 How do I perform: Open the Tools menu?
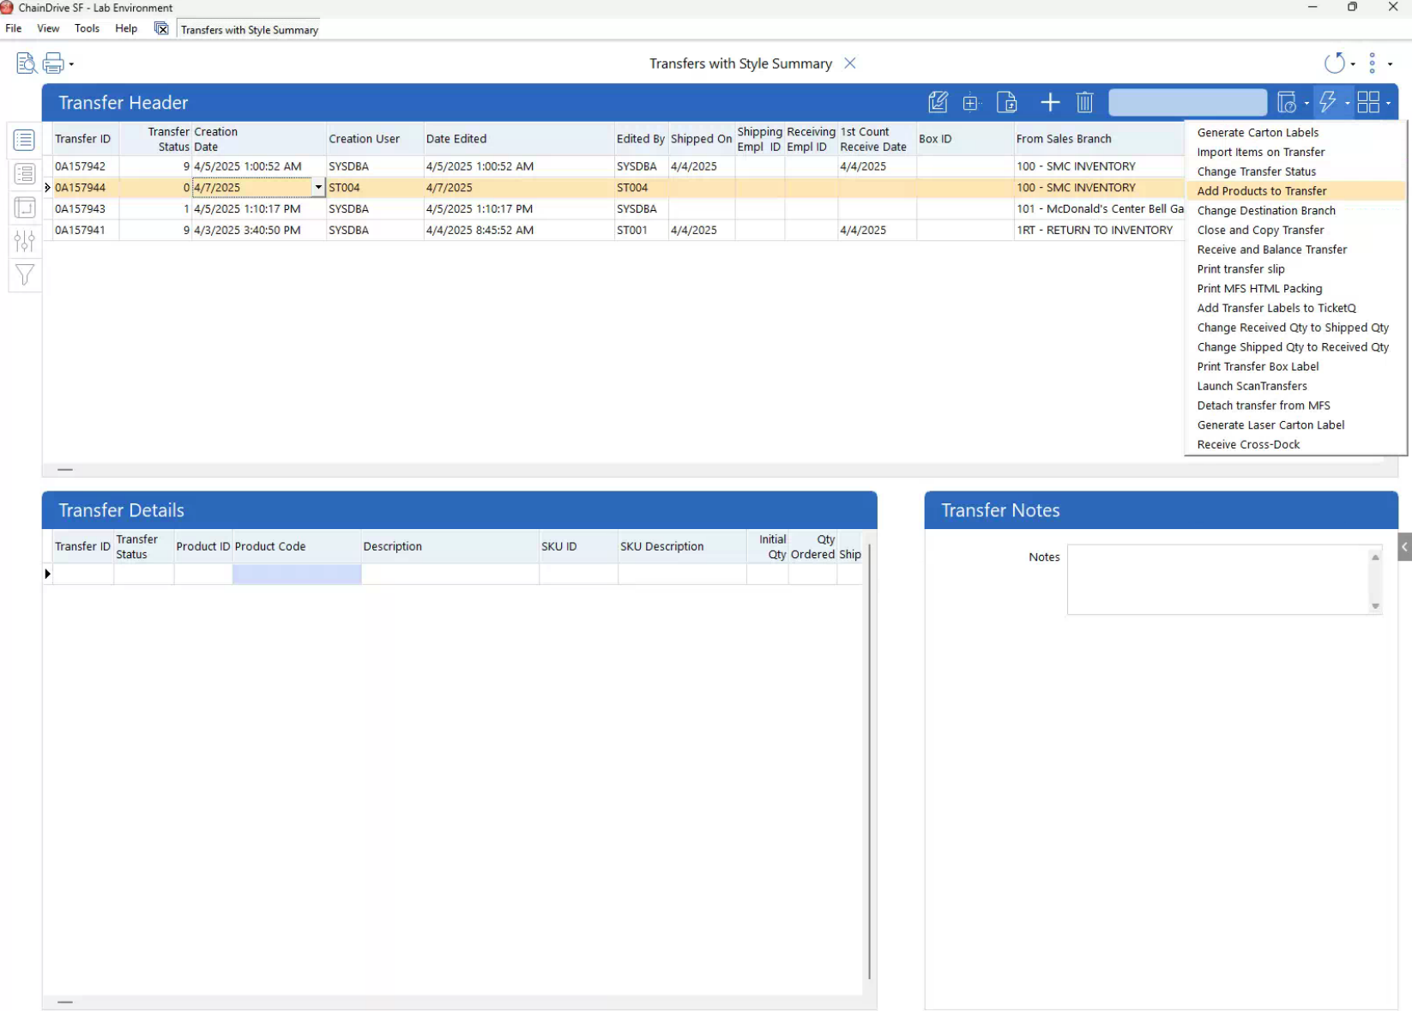(x=87, y=28)
